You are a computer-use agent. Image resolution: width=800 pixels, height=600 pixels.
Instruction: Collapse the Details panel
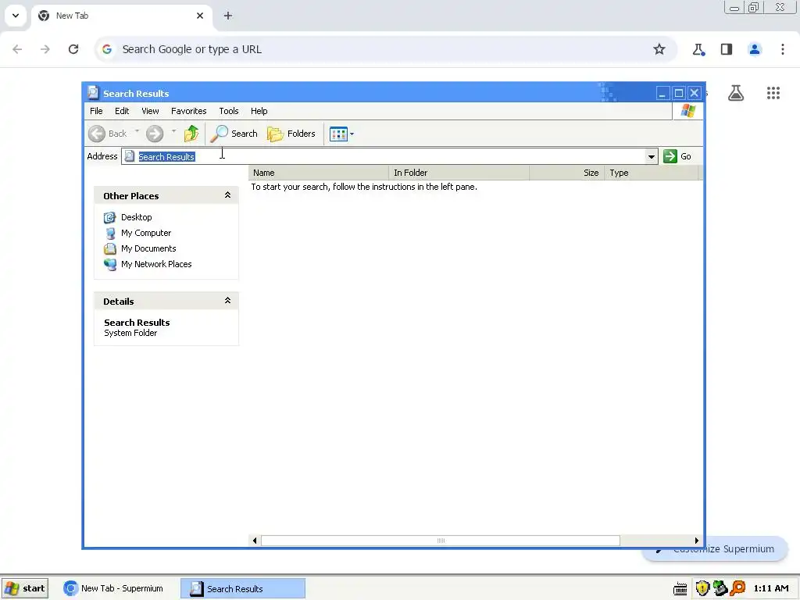pyautogui.click(x=227, y=301)
